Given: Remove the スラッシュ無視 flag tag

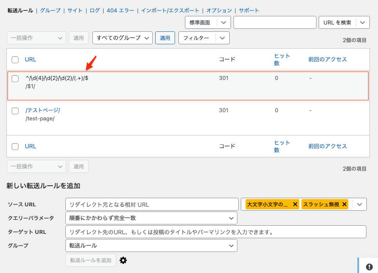Looking at the screenshot, I should 344,205.
